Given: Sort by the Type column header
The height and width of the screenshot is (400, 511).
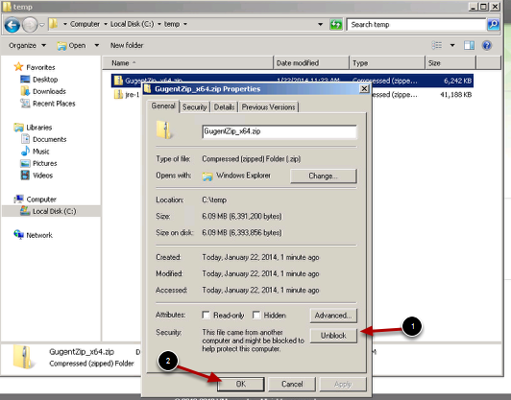Looking at the screenshot, I should [x=387, y=62].
